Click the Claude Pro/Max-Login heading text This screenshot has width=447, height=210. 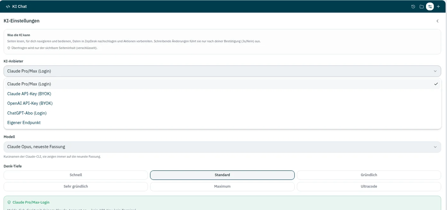(31, 202)
